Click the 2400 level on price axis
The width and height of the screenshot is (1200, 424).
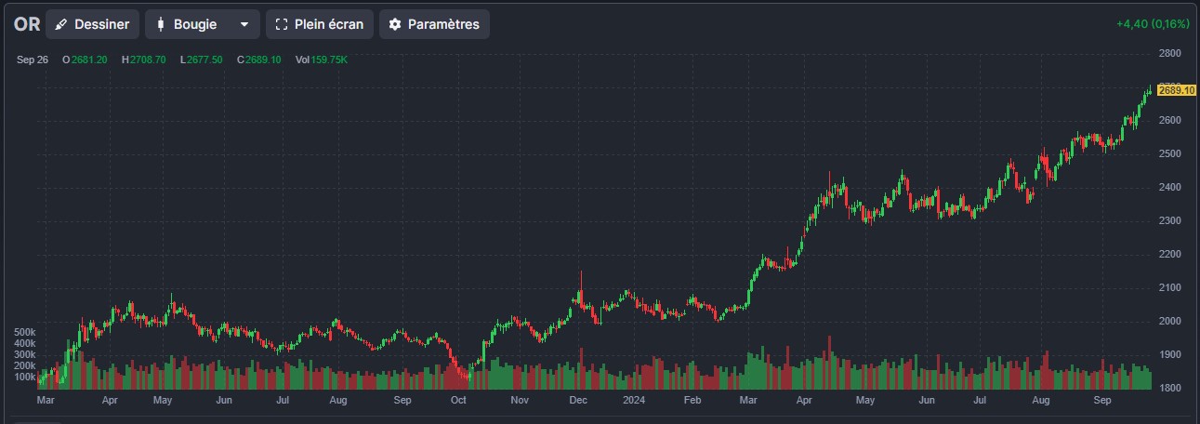1169,187
